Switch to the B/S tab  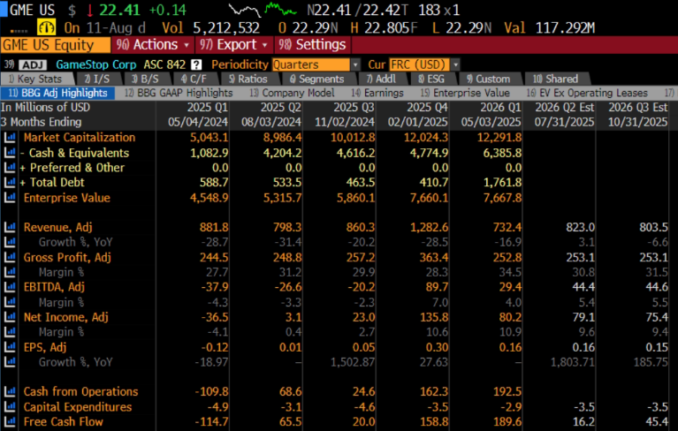tap(145, 79)
